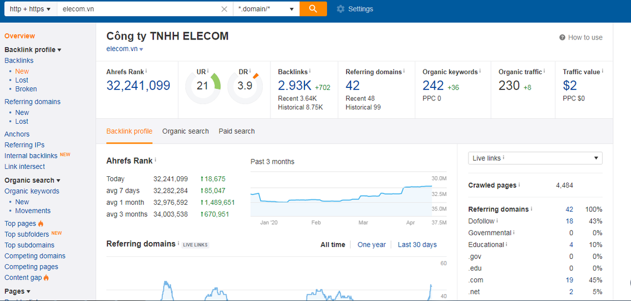
Task: Click flame icon beside Content gap
Action: 46,277
